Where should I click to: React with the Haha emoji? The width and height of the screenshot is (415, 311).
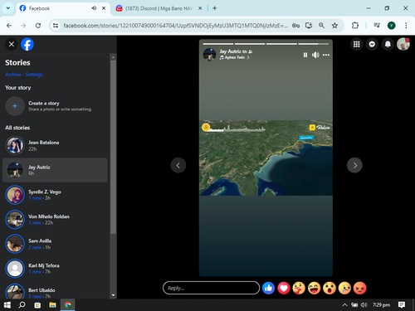tap(314, 289)
